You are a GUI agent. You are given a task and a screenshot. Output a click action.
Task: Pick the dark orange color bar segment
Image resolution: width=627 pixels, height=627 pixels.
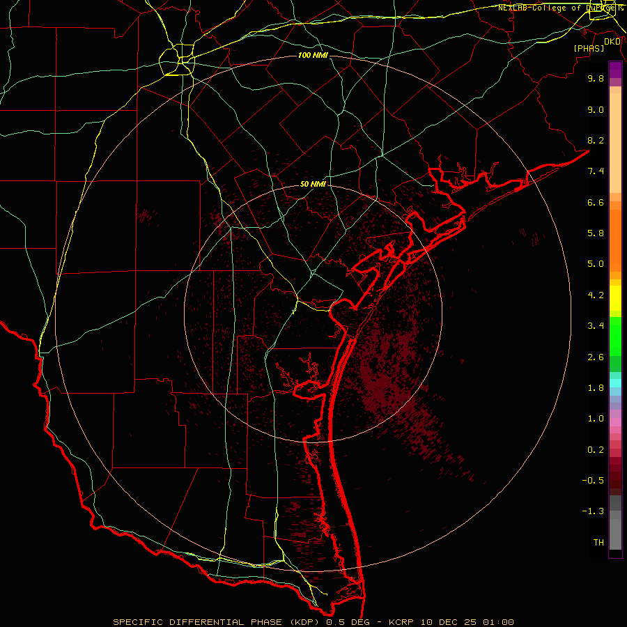(x=615, y=240)
